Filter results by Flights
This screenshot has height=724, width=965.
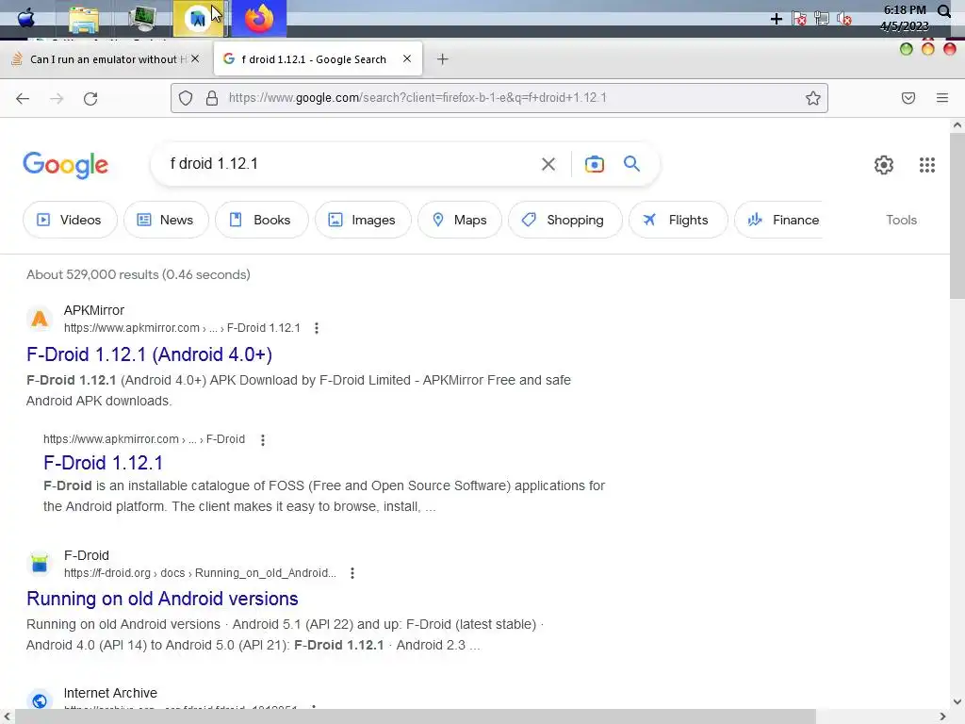(678, 220)
